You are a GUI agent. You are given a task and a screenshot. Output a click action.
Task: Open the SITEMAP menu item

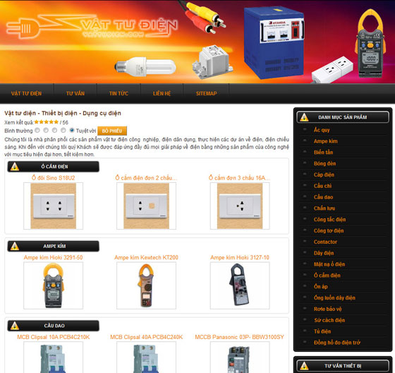coord(206,93)
